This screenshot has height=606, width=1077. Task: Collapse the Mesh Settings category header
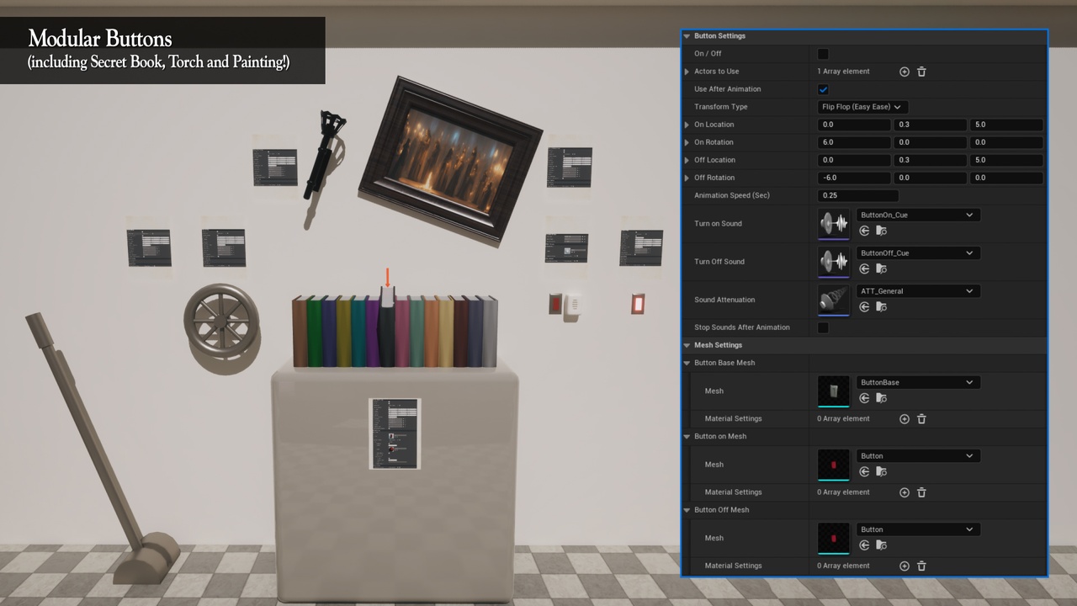point(687,345)
